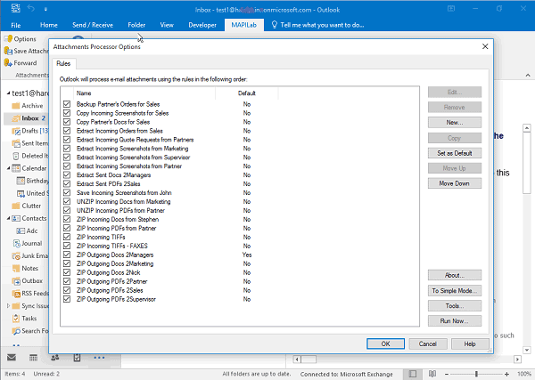Select the Rules tab in dialog

coord(63,64)
